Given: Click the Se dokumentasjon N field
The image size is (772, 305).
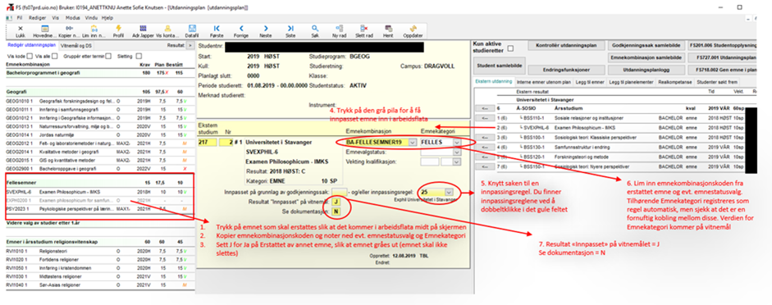Looking at the screenshot, I should 336,212.
